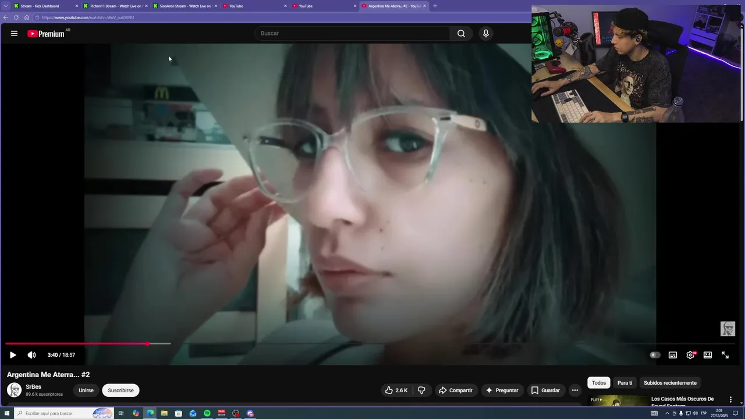This screenshot has width=745, height=419.
Task: Open the YouTube guide hamburger menu
Action: coord(14,33)
